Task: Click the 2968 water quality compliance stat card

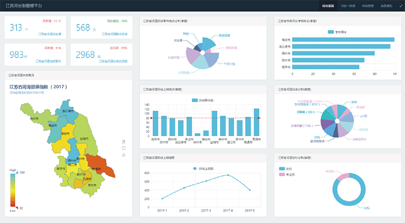Action: tap(101, 55)
